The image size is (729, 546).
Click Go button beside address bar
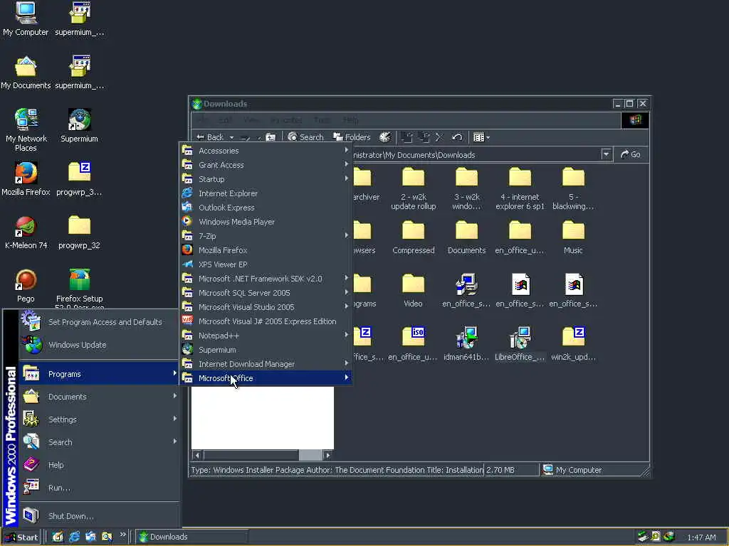point(631,154)
